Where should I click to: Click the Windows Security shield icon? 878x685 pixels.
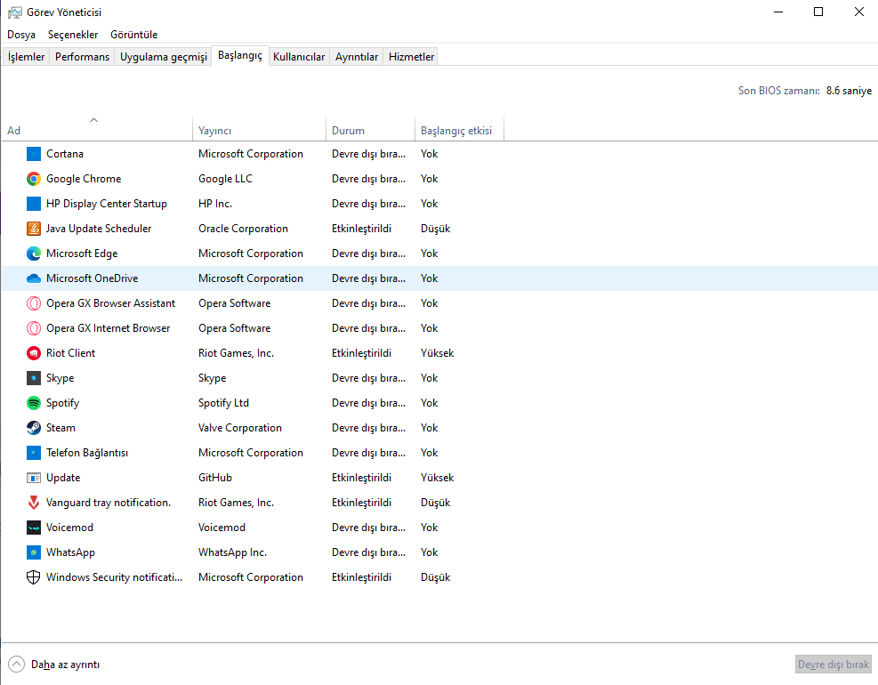(x=34, y=577)
